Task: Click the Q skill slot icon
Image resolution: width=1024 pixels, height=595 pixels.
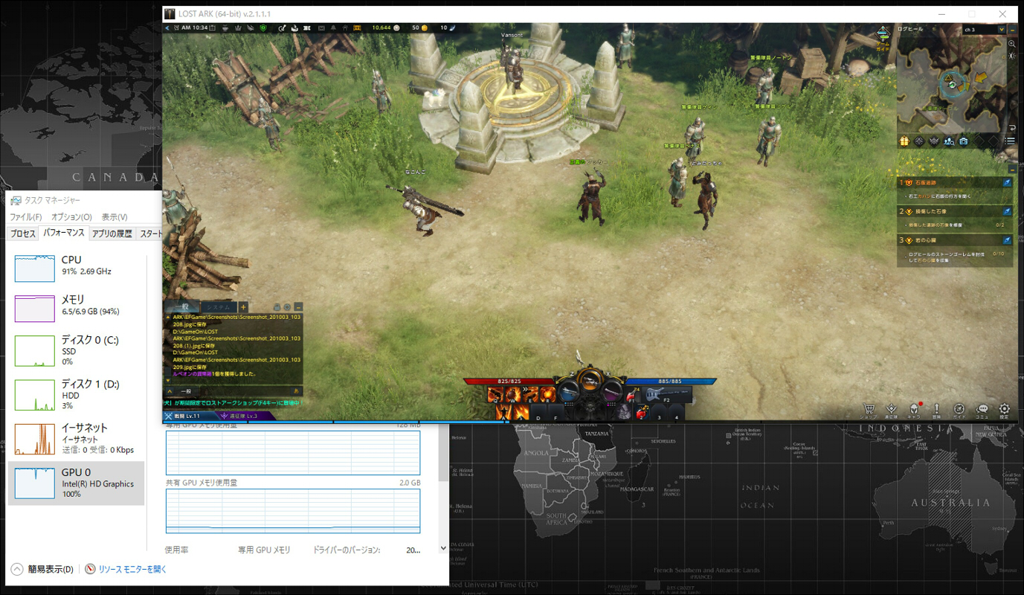Action: (495, 394)
